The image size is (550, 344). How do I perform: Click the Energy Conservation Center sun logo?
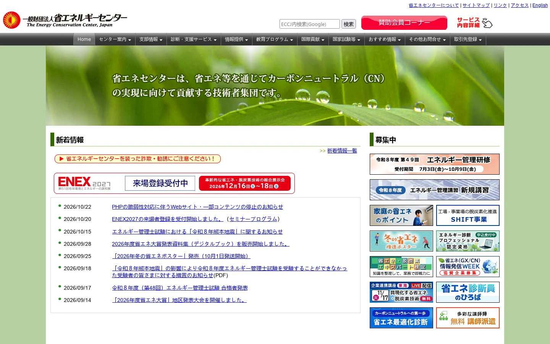pos(11,20)
